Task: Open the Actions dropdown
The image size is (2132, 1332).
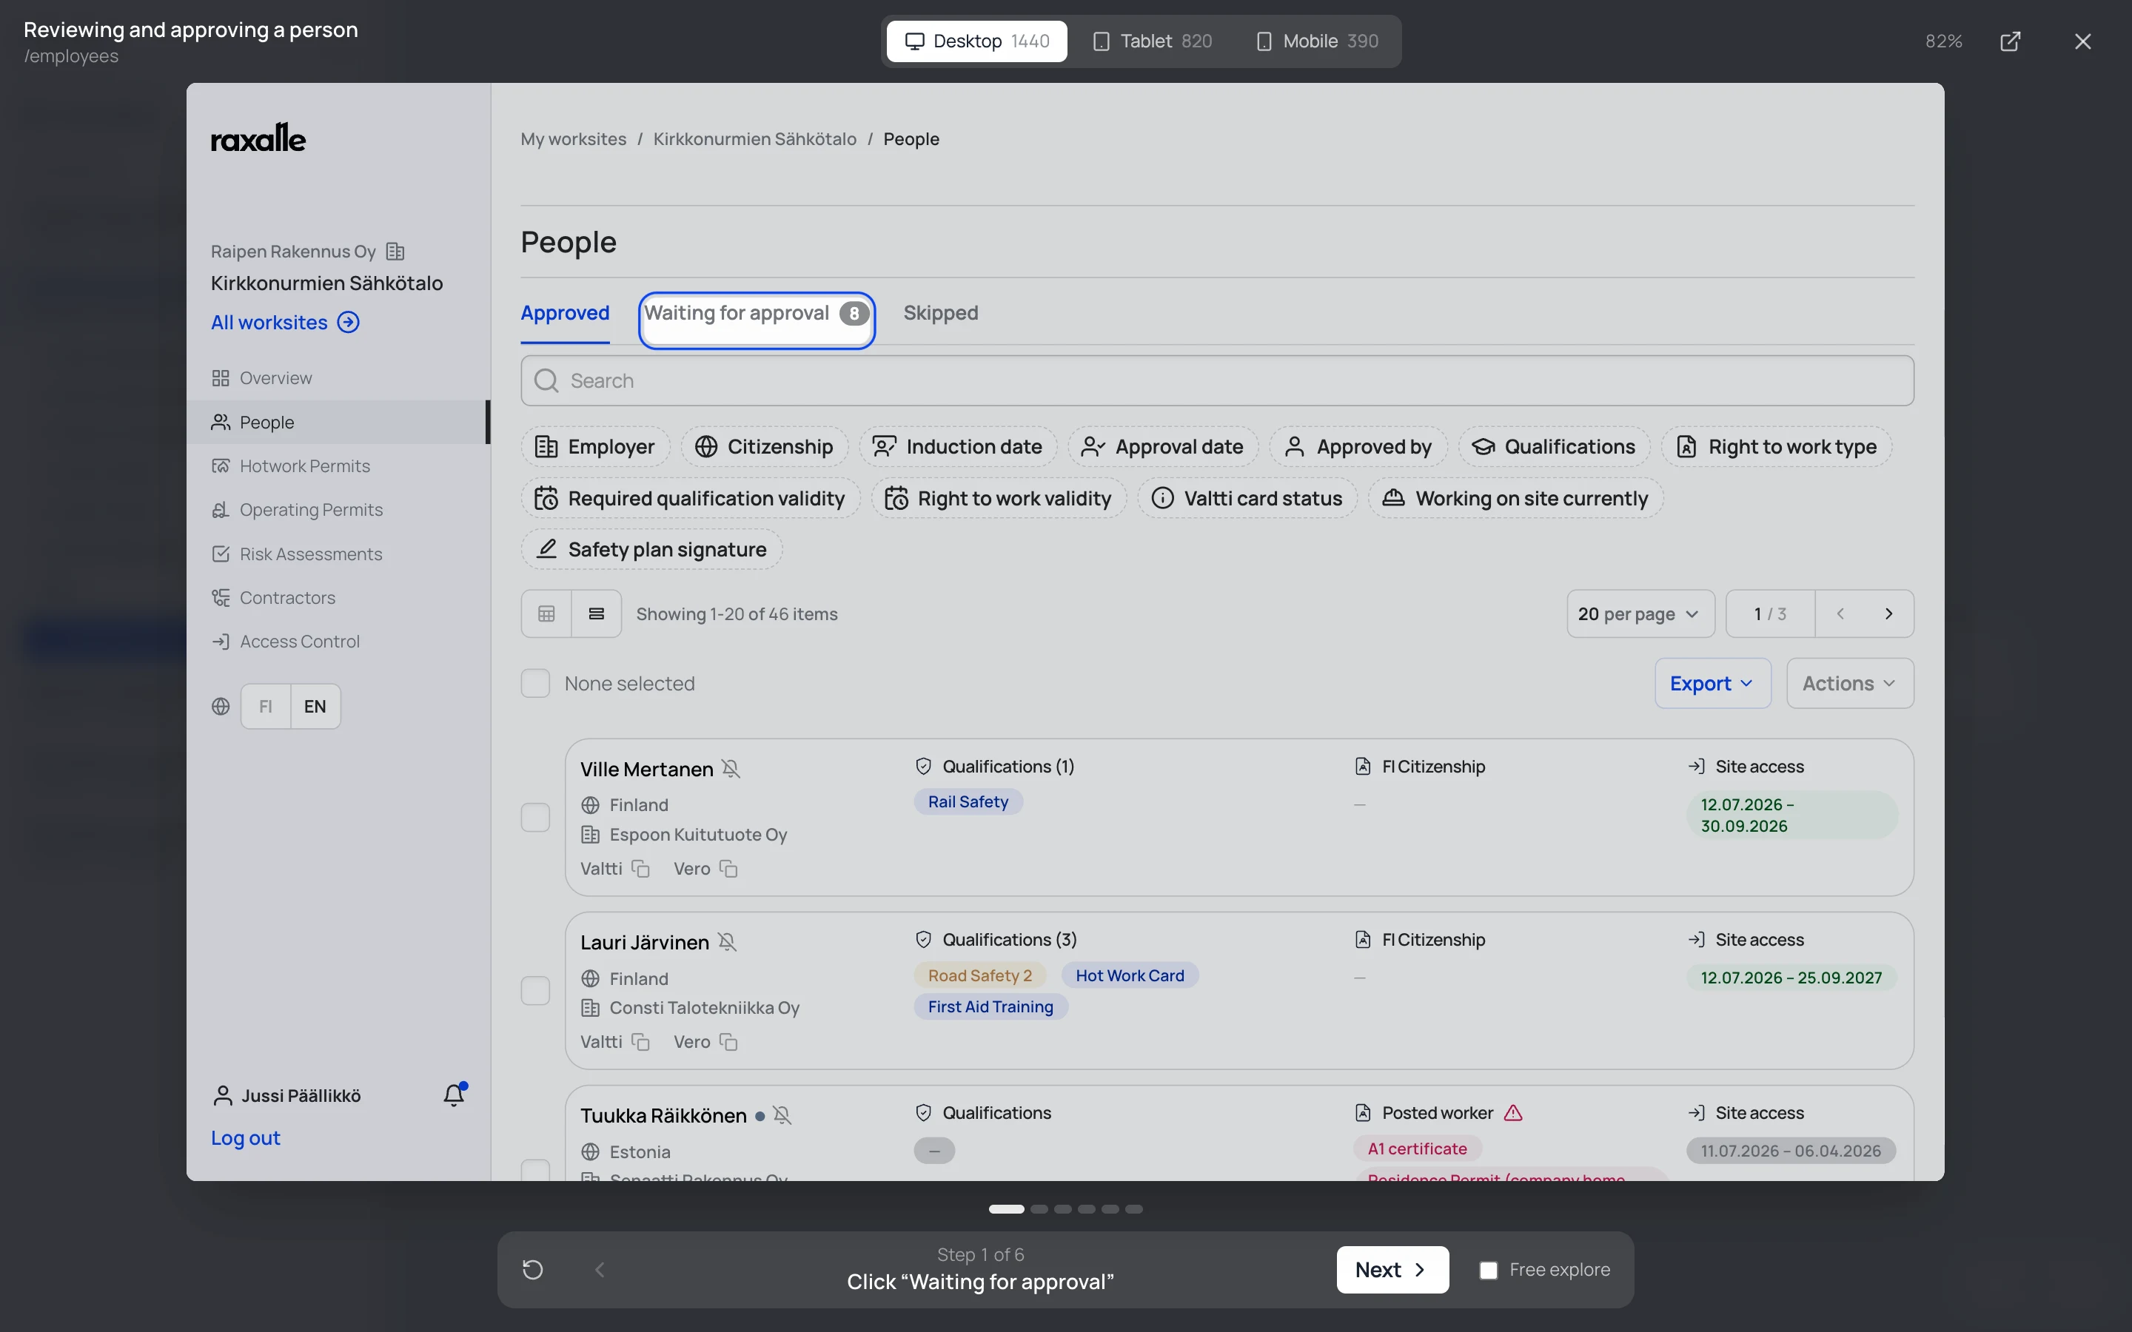Action: (1850, 684)
